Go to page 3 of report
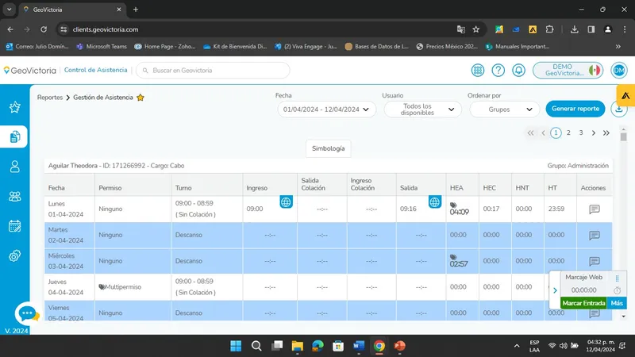Screen dimensions: 635x357 [x=581, y=132]
